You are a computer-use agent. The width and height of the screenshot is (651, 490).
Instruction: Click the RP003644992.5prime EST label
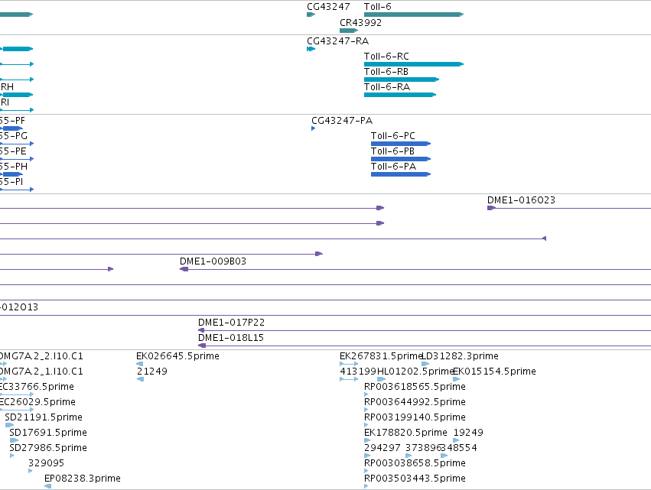tap(415, 402)
